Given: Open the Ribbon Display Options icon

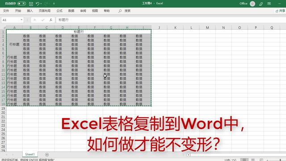Looking at the screenshot, I should [x=269, y=4].
